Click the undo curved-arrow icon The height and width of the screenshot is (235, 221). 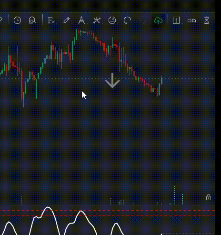pos(127,21)
